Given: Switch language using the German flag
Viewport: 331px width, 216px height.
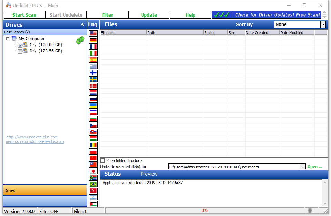Looking at the screenshot, I should (x=93, y=40).
